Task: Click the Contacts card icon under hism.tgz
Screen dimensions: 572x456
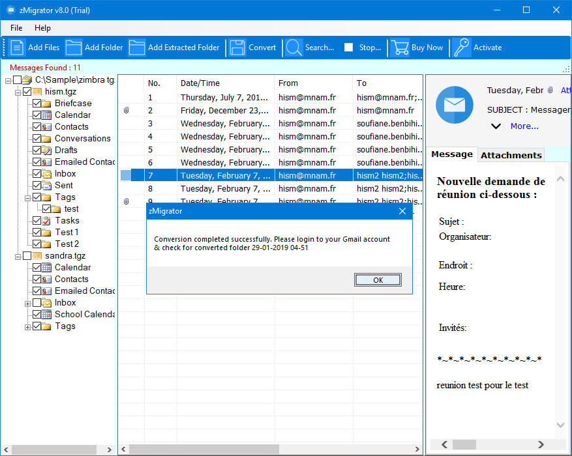Action: pos(46,127)
